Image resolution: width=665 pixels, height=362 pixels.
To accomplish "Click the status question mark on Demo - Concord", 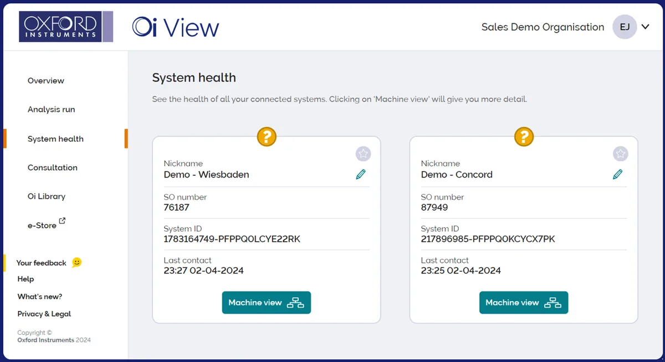I will point(524,136).
